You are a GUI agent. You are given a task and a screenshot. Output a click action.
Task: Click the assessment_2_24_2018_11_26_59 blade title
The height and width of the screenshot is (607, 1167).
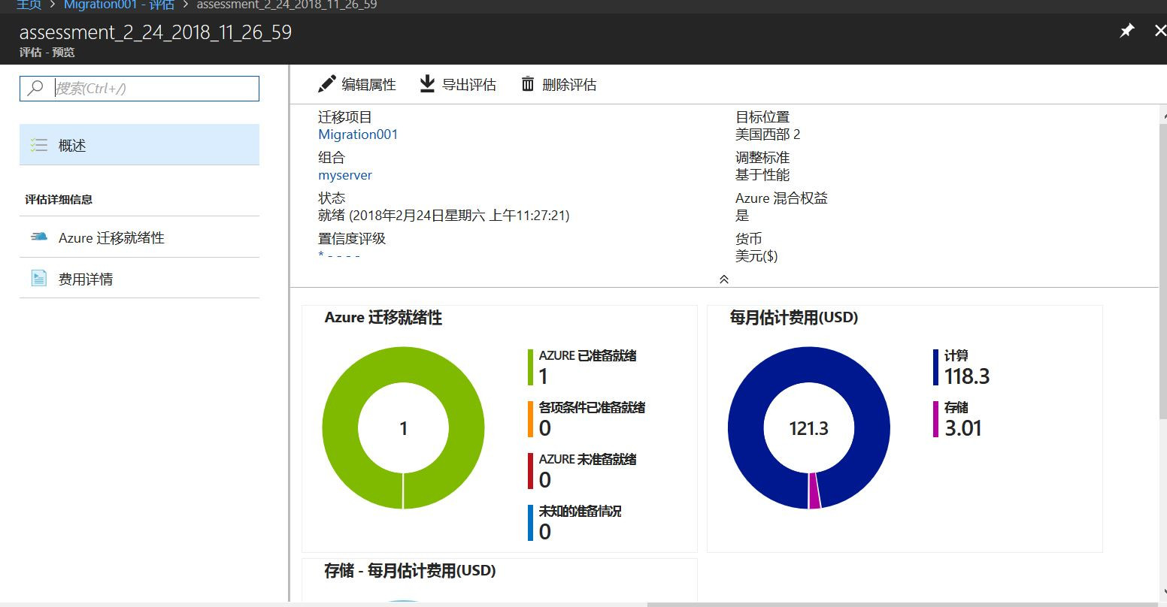[156, 32]
